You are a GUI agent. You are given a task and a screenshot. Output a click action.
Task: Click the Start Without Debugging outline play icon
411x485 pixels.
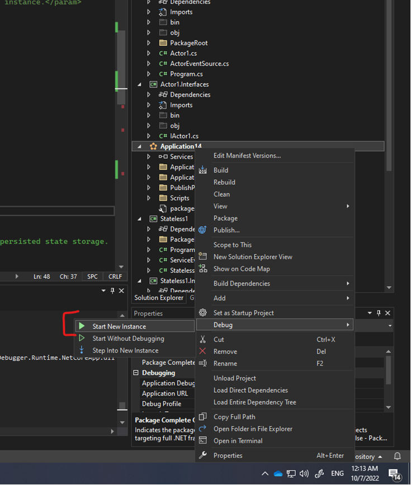point(82,338)
